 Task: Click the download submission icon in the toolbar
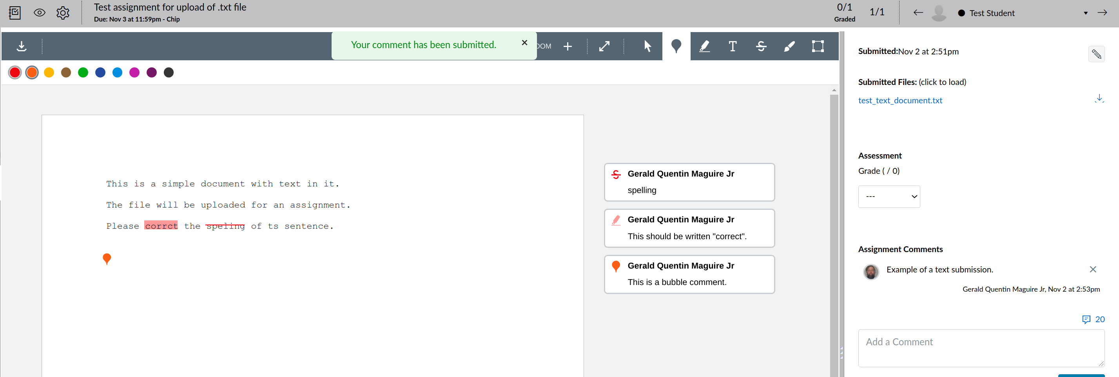[21, 47]
